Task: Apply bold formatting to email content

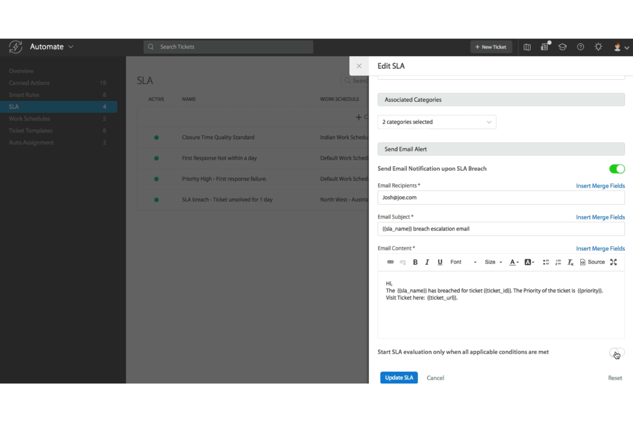Action: 415,262
